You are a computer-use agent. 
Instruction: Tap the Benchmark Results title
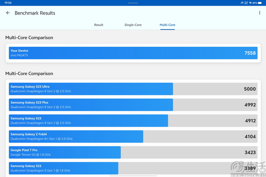point(35,13)
